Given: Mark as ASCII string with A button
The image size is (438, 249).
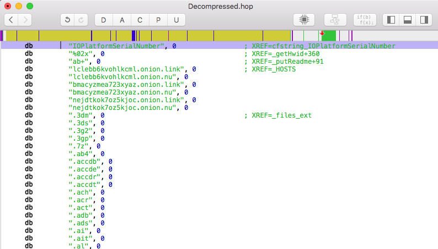Looking at the screenshot, I should pyautogui.click(x=121, y=20).
